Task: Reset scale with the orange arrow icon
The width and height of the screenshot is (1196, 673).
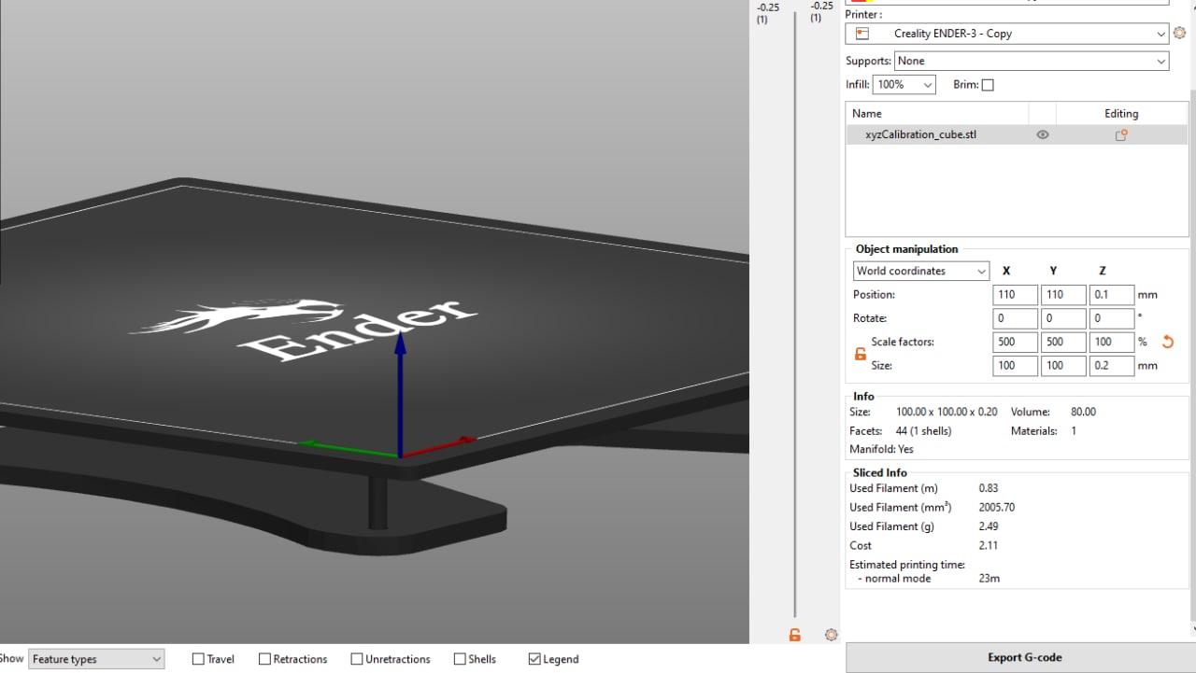Action: 1168,342
